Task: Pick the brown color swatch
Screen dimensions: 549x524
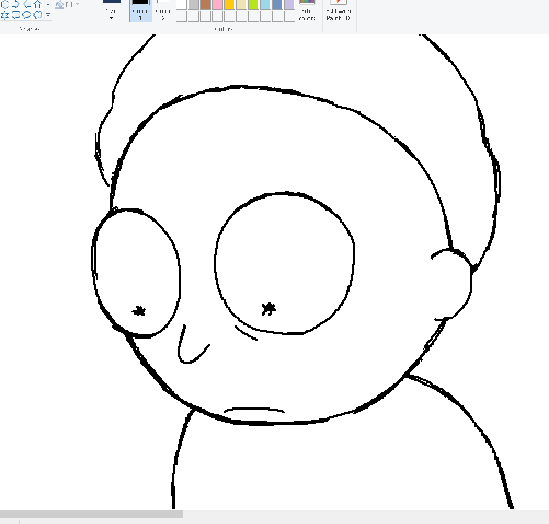Action: tap(205, 4)
